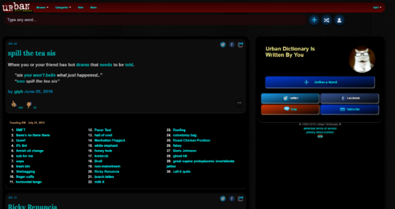Open trending word 'Boris Johnson'
Image resolution: width=395 pixels, height=209 pixels.
[184, 151]
